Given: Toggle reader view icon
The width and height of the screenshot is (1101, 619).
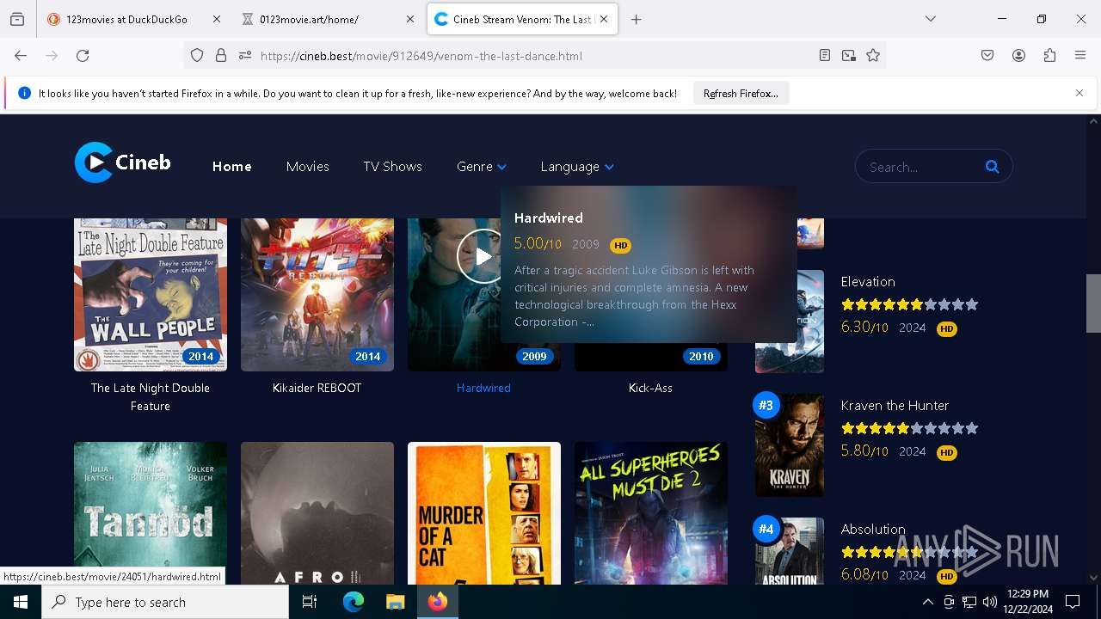Looking at the screenshot, I should (825, 55).
